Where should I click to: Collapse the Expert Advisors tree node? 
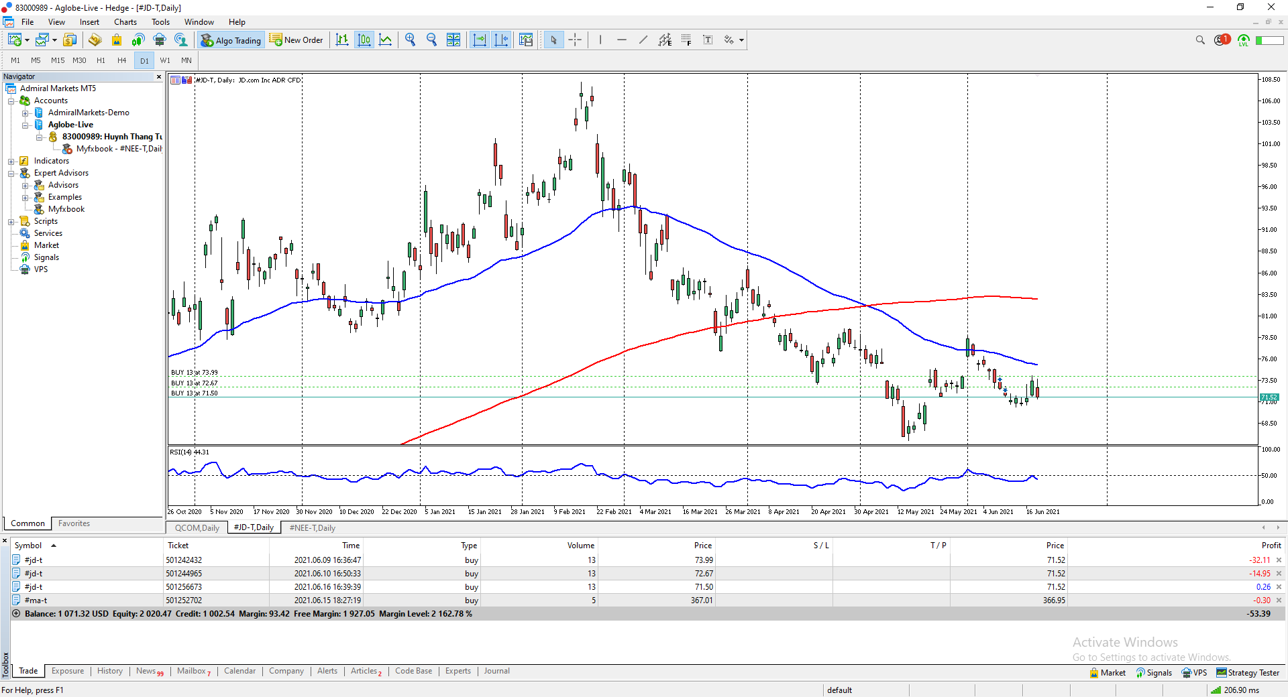(x=11, y=173)
